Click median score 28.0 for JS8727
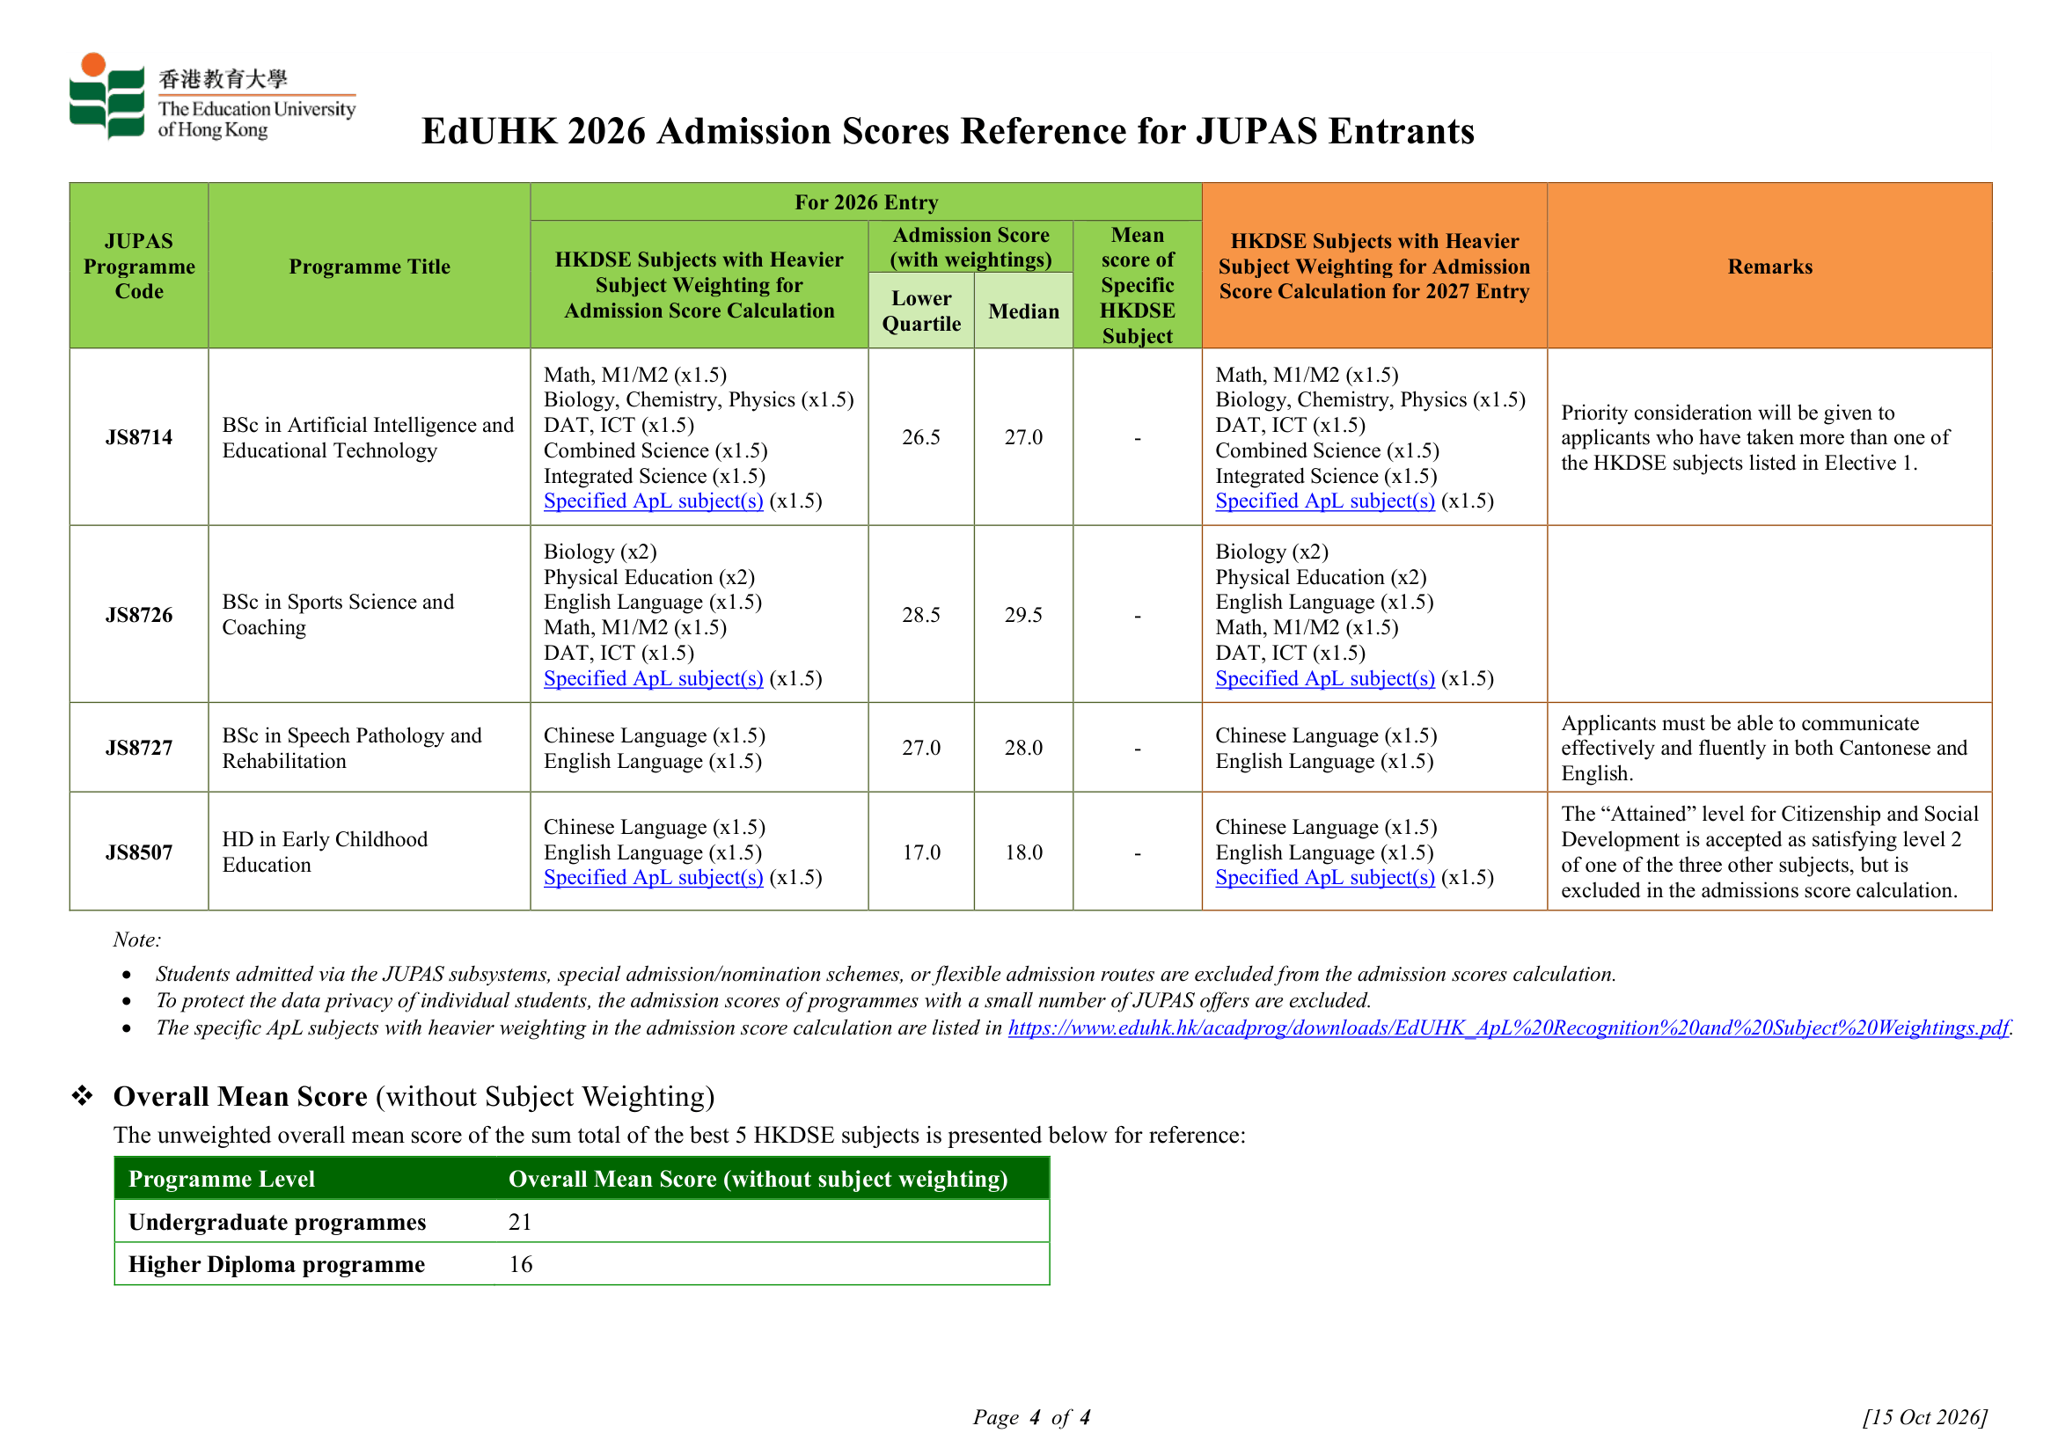The height and width of the screenshot is (1455, 2058). tap(1023, 747)
